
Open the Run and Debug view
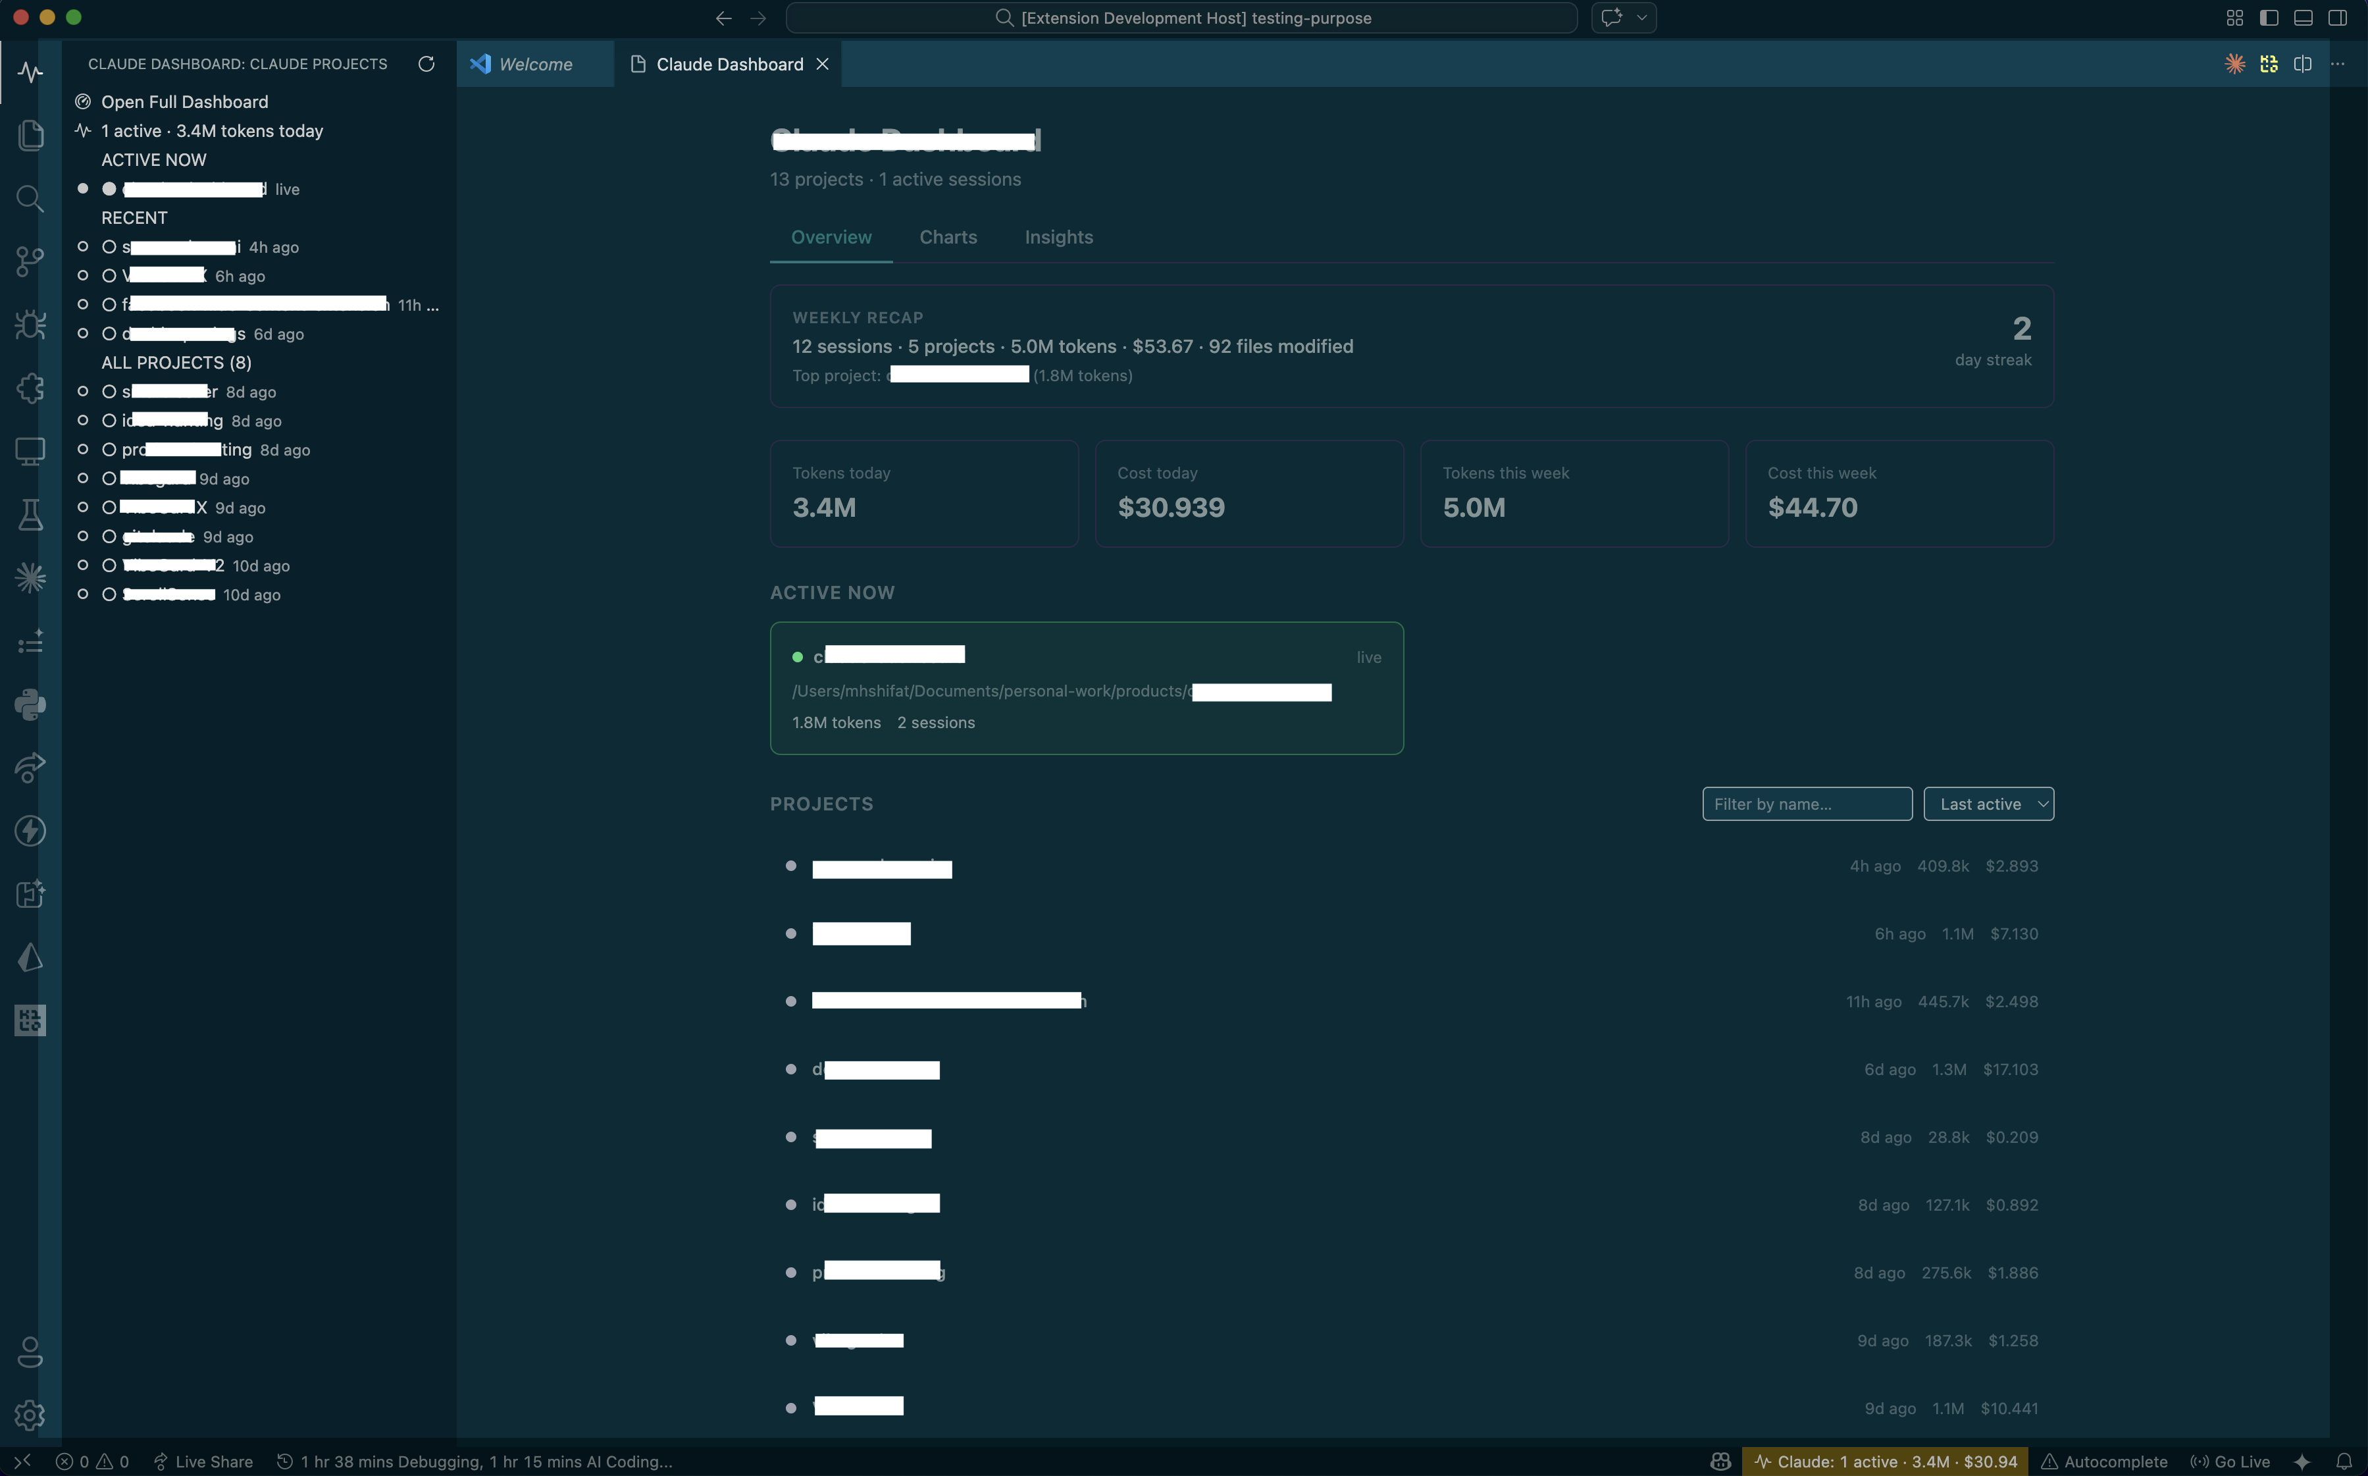coord(29,325)
